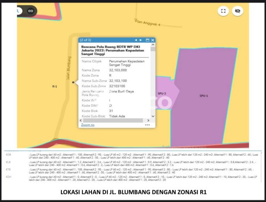Click the R-1 zone label

[54, 87]
